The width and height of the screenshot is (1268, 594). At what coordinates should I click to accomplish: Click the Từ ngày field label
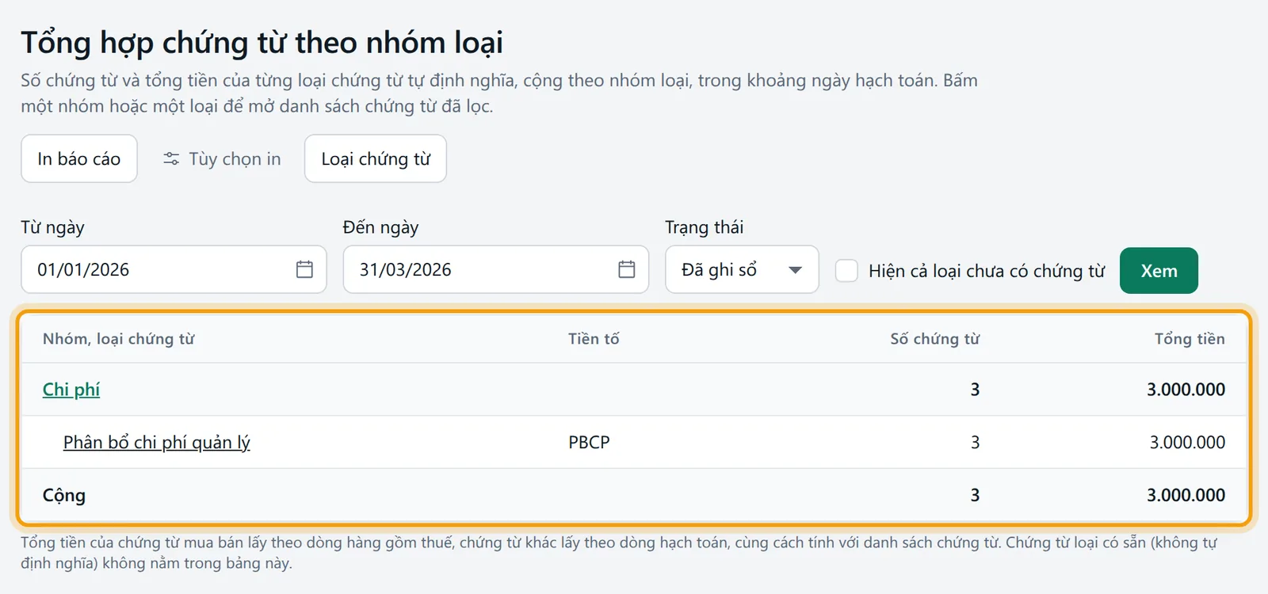click(52, 227)
